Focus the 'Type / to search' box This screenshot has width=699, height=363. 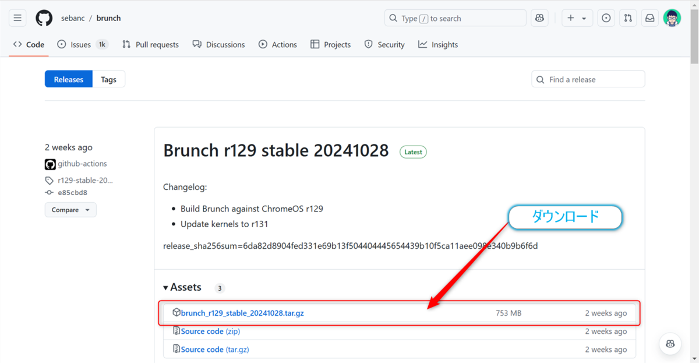click(x=455, y=18)
